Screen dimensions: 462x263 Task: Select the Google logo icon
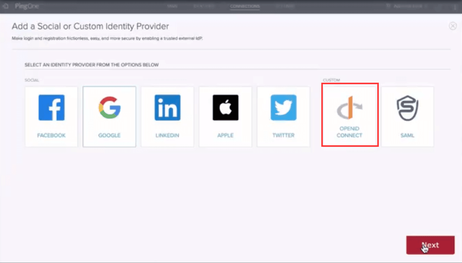[x=109, y=107]
